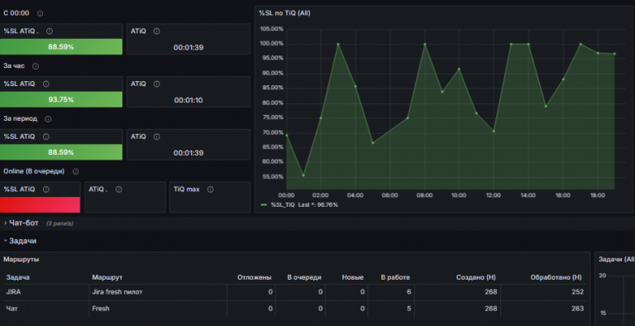Click info icon beside "За период" heading
This screenshot has height=326, width=635.
(x=48, y=119)
